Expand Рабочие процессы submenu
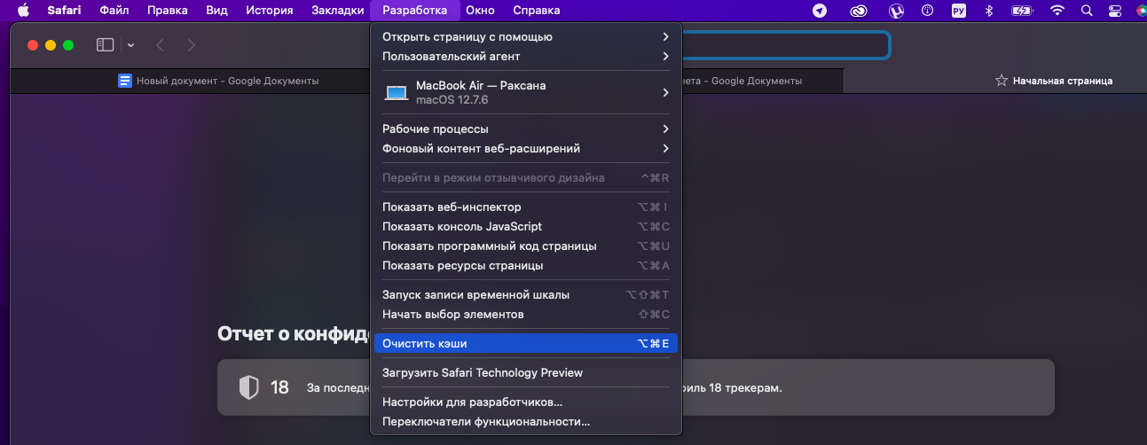The image size is (1147, 445). coord(526,129)
